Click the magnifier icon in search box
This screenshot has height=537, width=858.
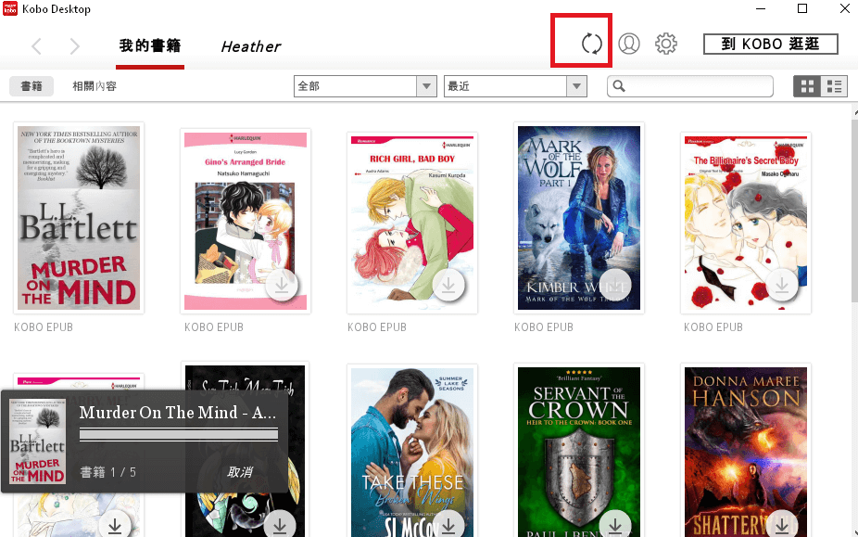tap(619, 86)
